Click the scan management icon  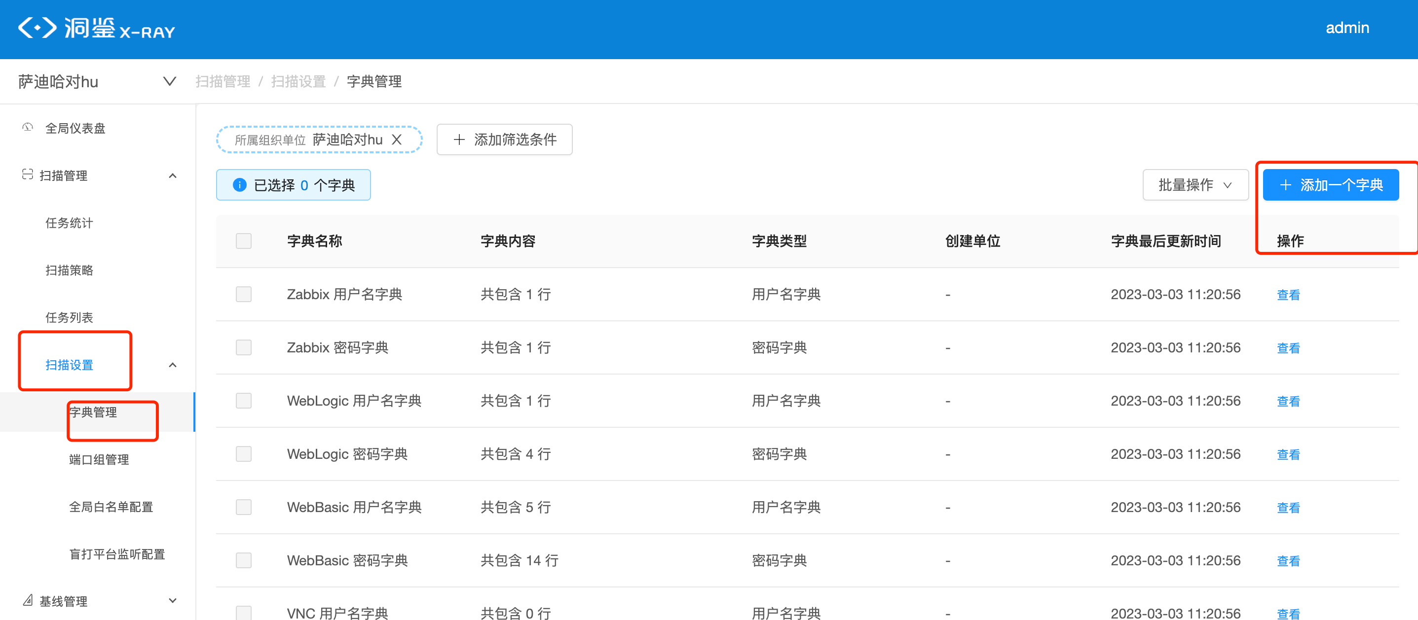[x=27, y=175]
